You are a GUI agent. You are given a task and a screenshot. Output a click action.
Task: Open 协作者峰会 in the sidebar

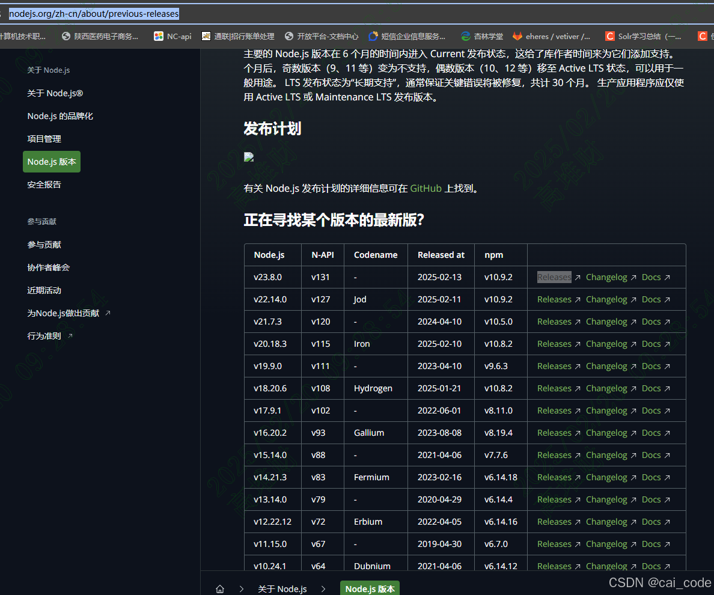(x=48, y=267)
